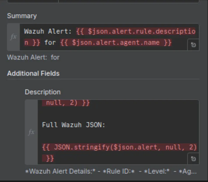Click the 'Full Wazuh JSON:' text line
This screenshot has height=182, width=208.
(x=73, y=125)
